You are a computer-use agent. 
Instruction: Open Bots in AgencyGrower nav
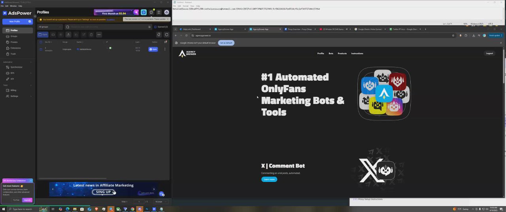tap(331, 53)
